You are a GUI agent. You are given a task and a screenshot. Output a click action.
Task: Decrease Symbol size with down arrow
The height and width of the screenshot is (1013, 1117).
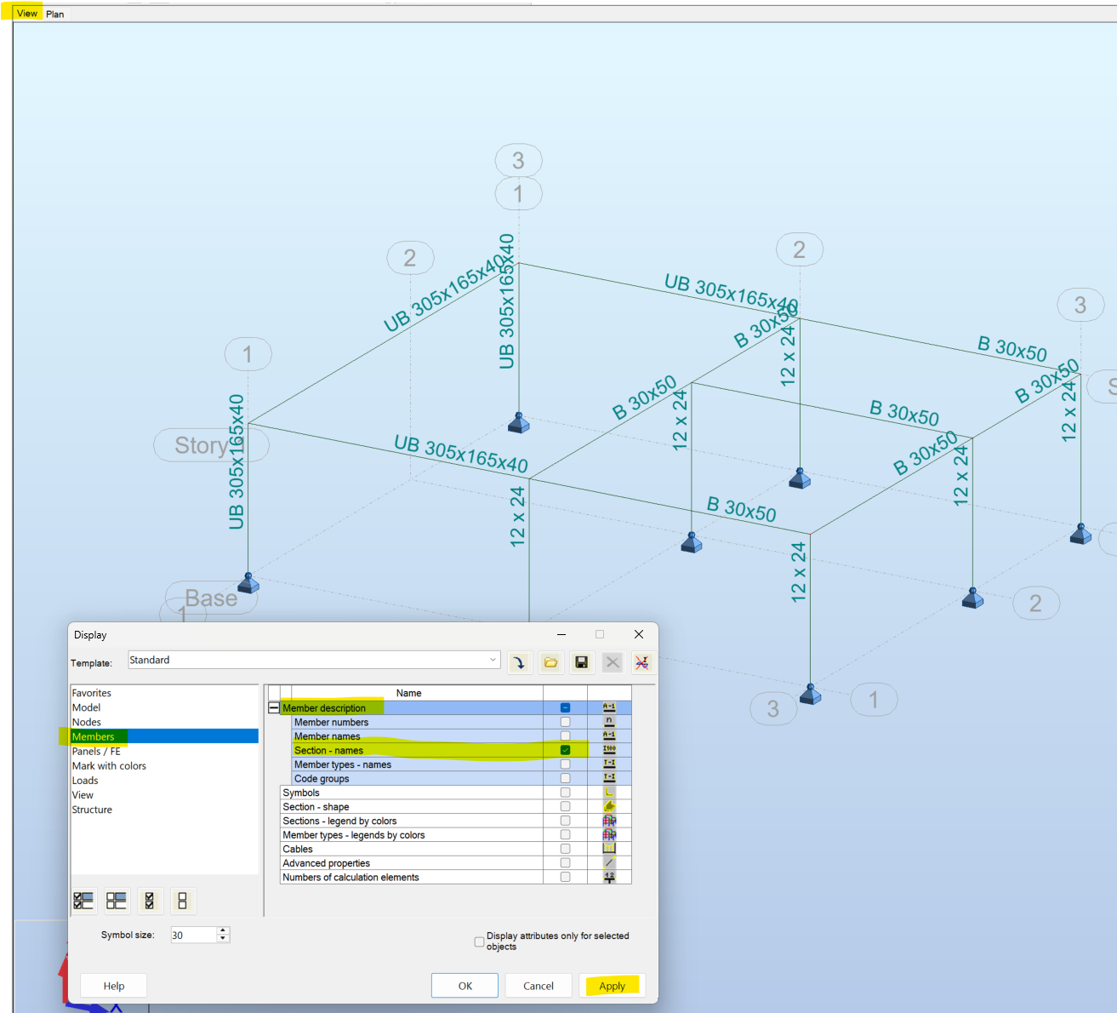(x=223, y=939)
